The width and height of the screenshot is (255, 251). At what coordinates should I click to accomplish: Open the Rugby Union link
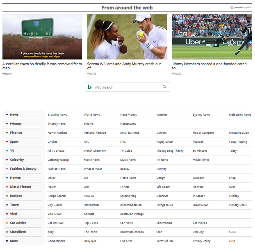164,142
